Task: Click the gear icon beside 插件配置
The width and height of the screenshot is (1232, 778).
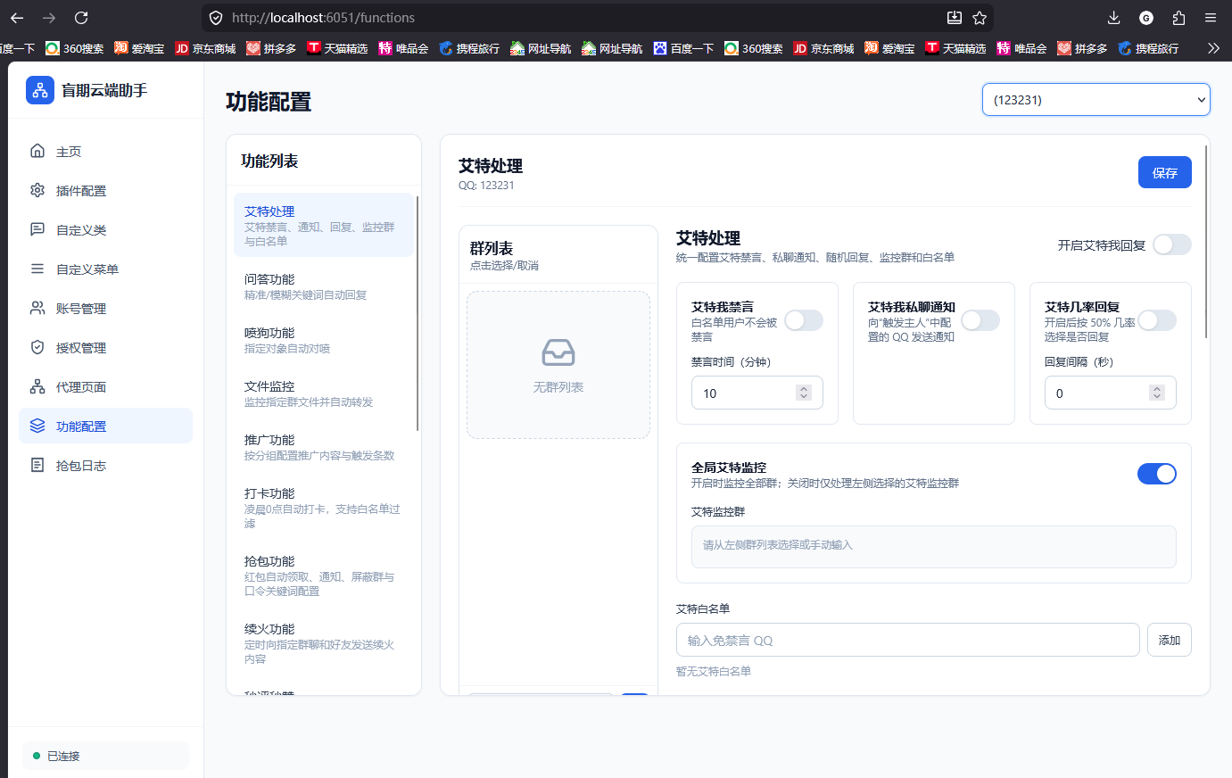Action: (x=37, y=190)
